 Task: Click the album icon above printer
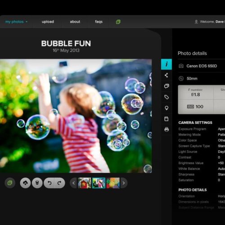tap(166, 119)
